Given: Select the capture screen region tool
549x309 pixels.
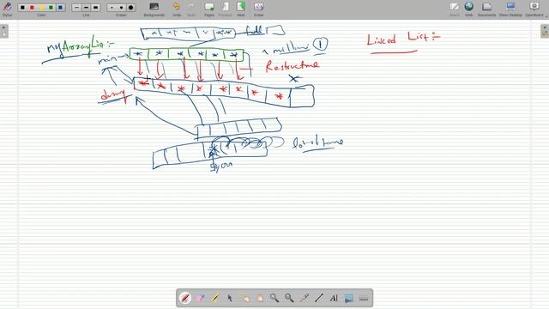Looking at the screenshot, I should 349,298.
